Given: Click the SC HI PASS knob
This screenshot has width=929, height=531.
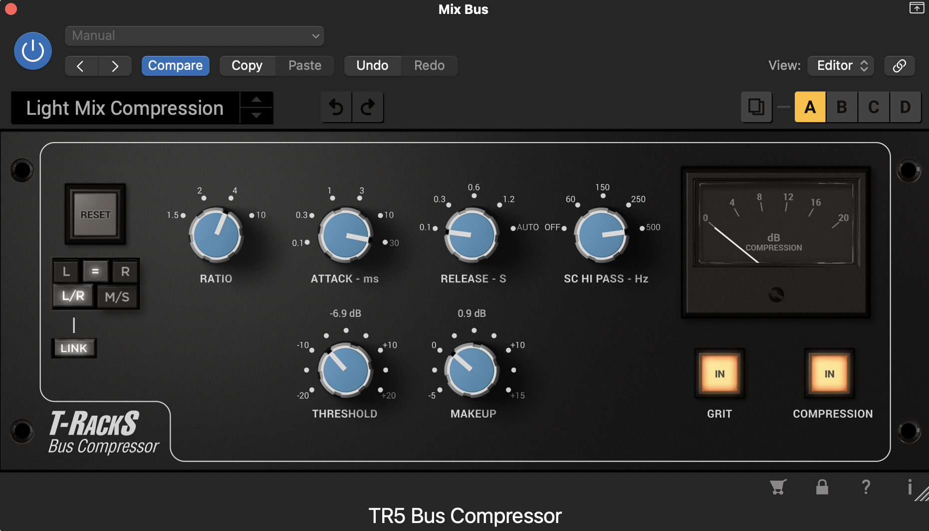Looking at the screenshot, I should coord(601,236).
